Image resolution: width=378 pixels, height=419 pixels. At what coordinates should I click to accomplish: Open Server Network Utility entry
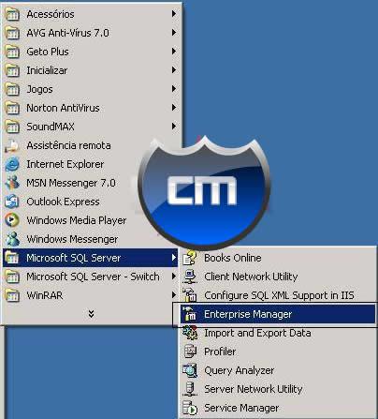click(278, 389)
